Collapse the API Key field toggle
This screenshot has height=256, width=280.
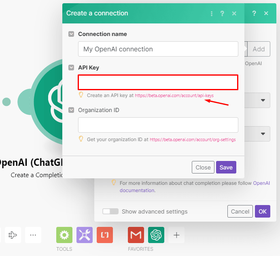(x=71, y=68)
